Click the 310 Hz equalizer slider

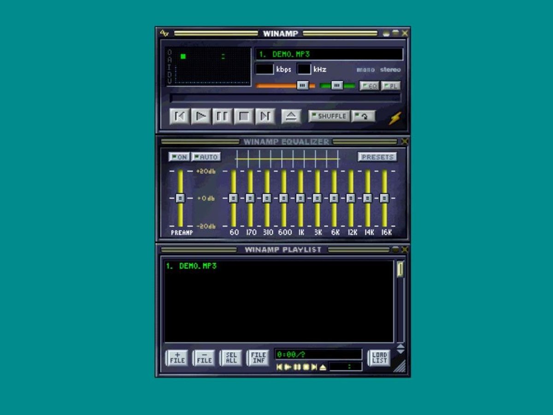coord(267,198)
